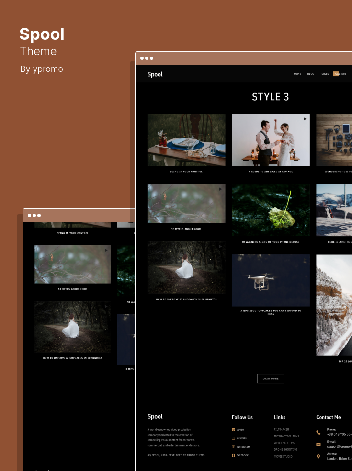The image size is (352, 471).
Task: Click back window's 'Being In Your Control' title
Action: click(73, 233)
